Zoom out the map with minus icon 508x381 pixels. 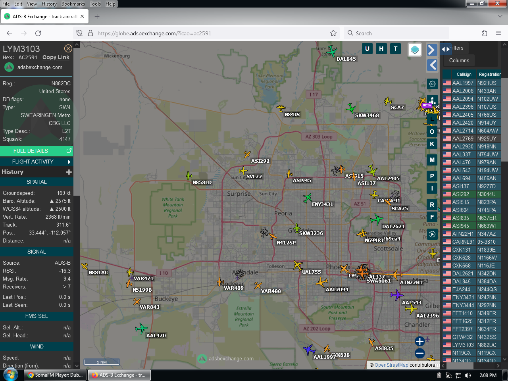420,353
